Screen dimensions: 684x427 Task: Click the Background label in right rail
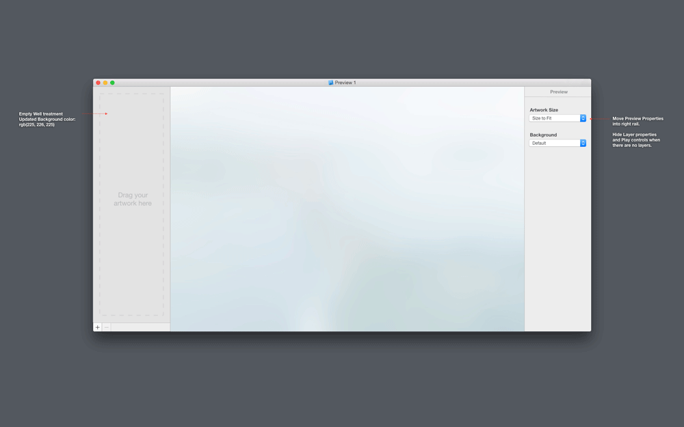point(543,135)
